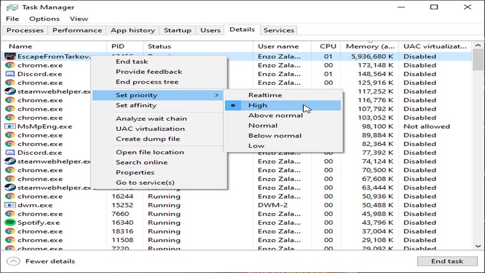Click the first steamwebhelper process icon
The width and height of the screenshot is (485, 273).
10,91
